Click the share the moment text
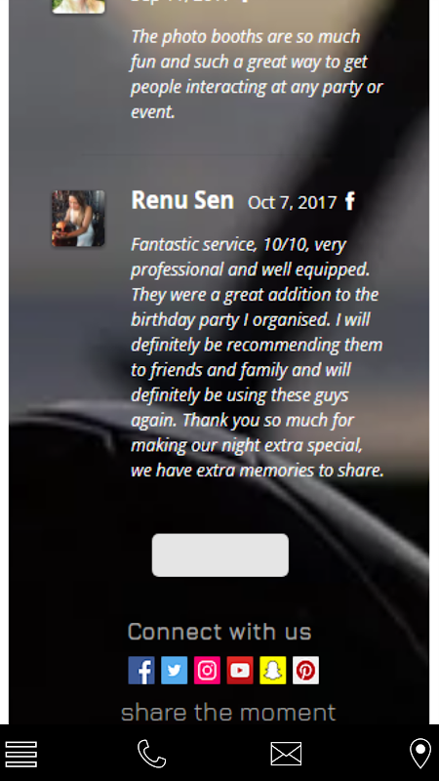Viewport: 439px width, 781px height. (x=228, y=713)
